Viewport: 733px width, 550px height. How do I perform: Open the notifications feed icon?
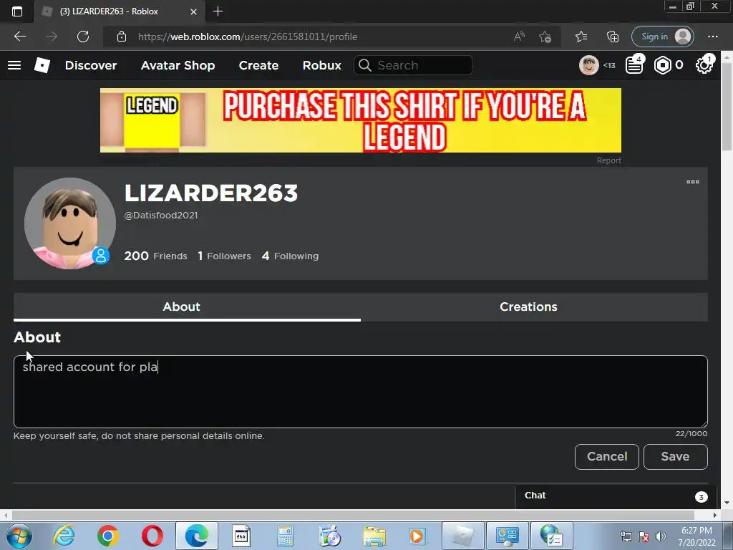tap(634, 65)
